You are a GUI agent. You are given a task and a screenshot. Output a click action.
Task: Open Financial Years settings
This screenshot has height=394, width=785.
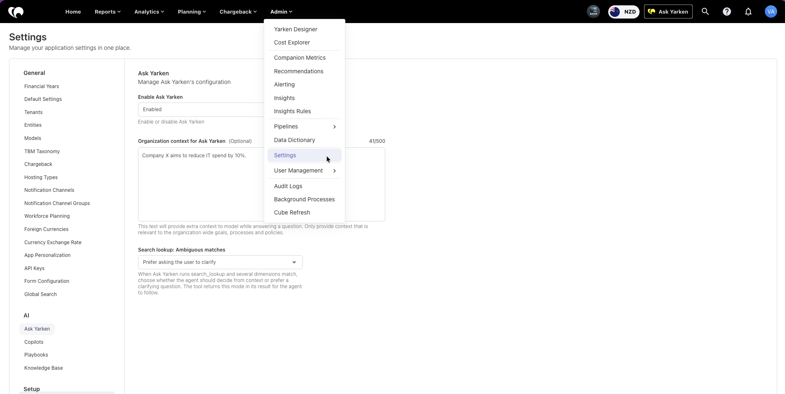[42, 86]
